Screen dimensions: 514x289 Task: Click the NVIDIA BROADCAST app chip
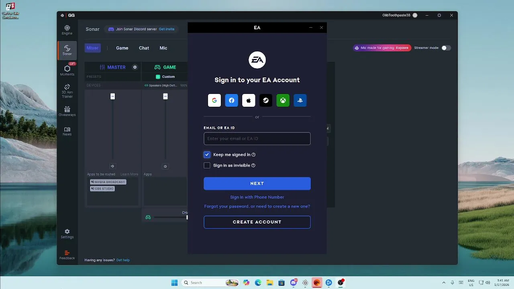108,182
